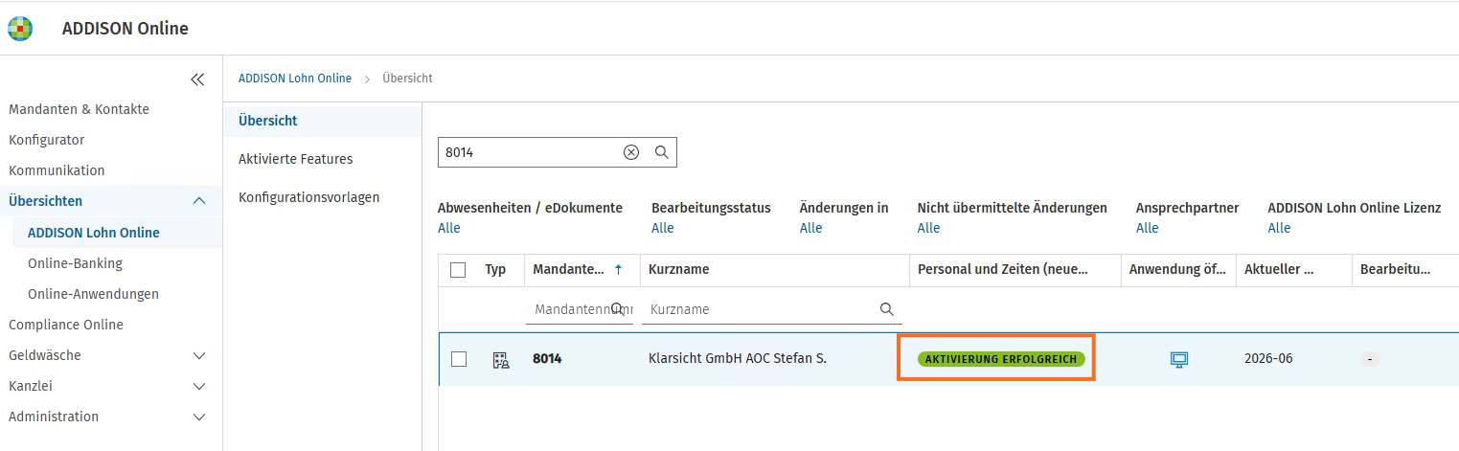Image resolution: width=1459 pixels, height=451 pixels.
Task: Collapse the Übersichten menu section
Action: (199, 201)
